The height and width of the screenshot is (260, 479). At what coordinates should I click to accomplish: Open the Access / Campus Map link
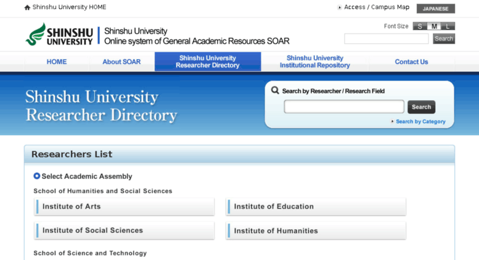(x=377, y=7)
